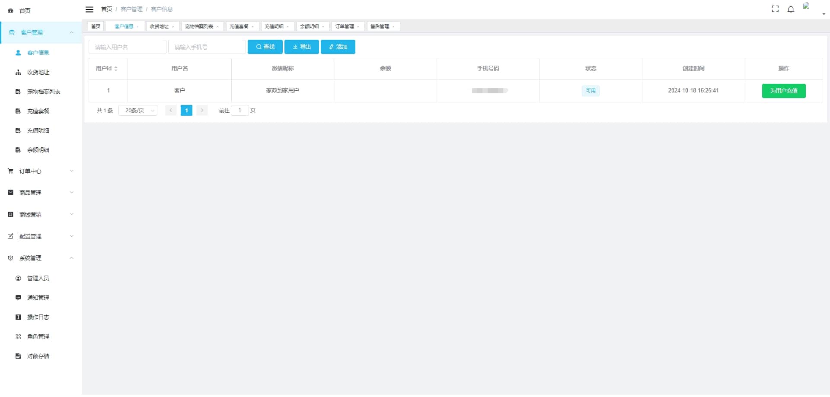Screen dimensions: 830x397
Task: Close the 客户信息 tab
Action: tap(138, 27)
